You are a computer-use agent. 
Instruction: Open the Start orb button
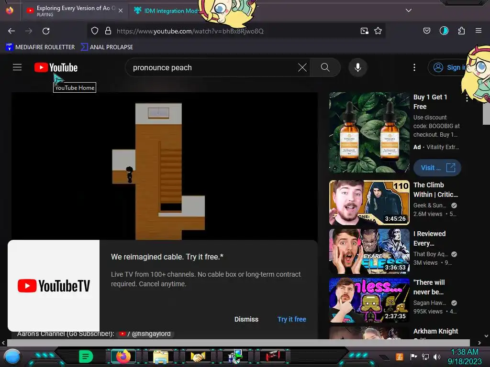(12, 356)
